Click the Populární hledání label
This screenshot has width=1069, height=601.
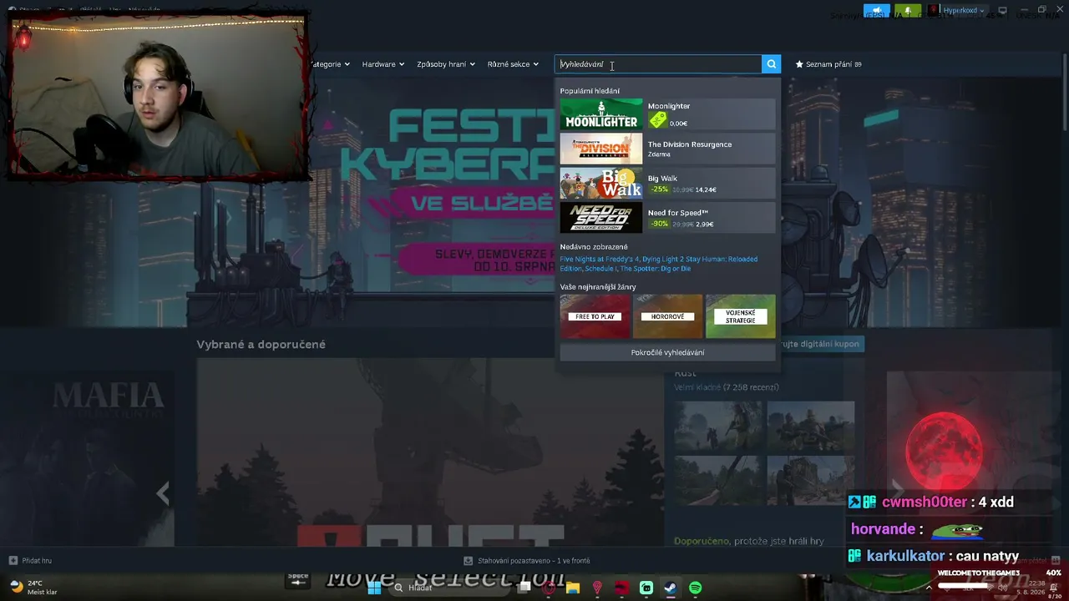(590, 91)
